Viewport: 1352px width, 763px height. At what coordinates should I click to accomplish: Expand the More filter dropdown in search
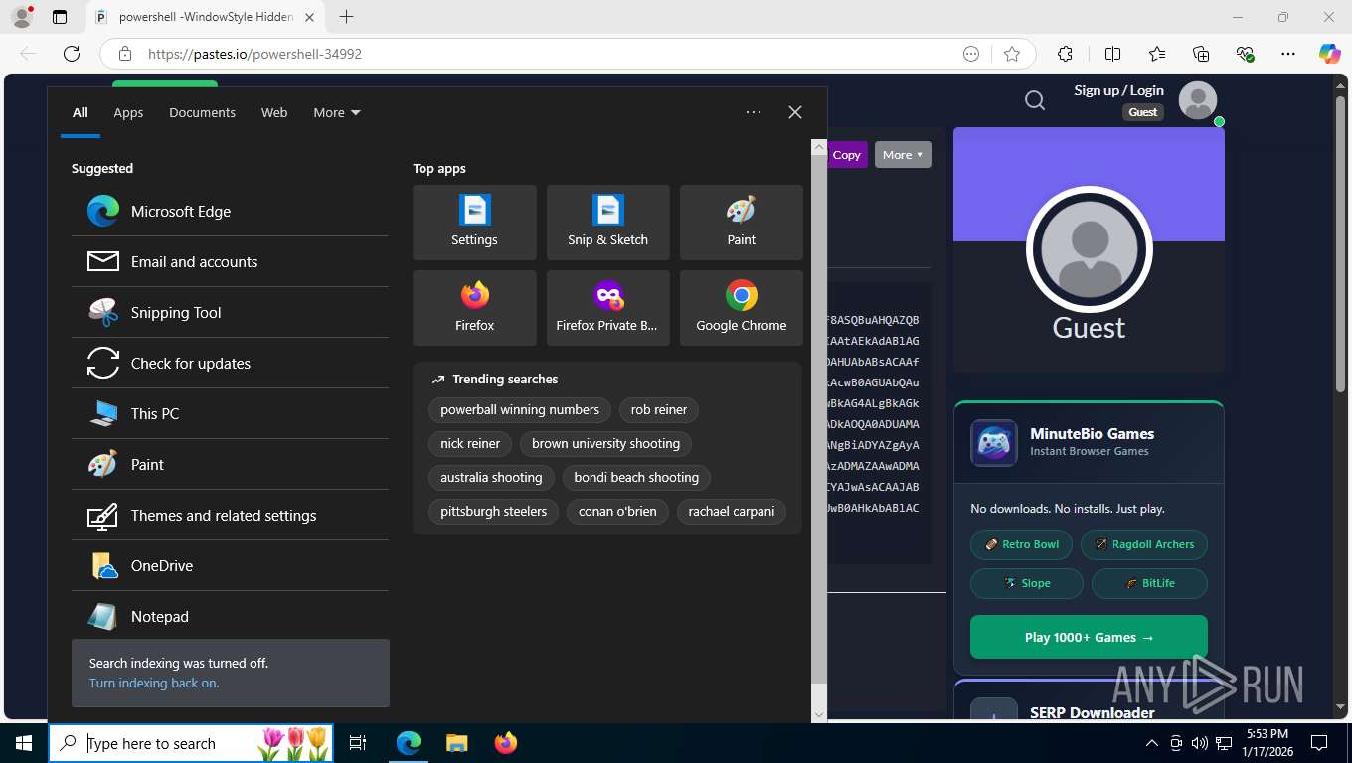337,112
